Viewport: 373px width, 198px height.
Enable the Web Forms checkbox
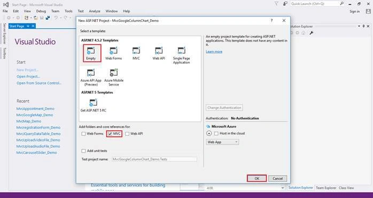tap(83, 134)
